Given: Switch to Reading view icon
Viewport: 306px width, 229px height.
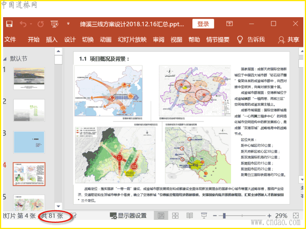Looking at the screenshot, I should pyautogui.click(x=190, y=216).
